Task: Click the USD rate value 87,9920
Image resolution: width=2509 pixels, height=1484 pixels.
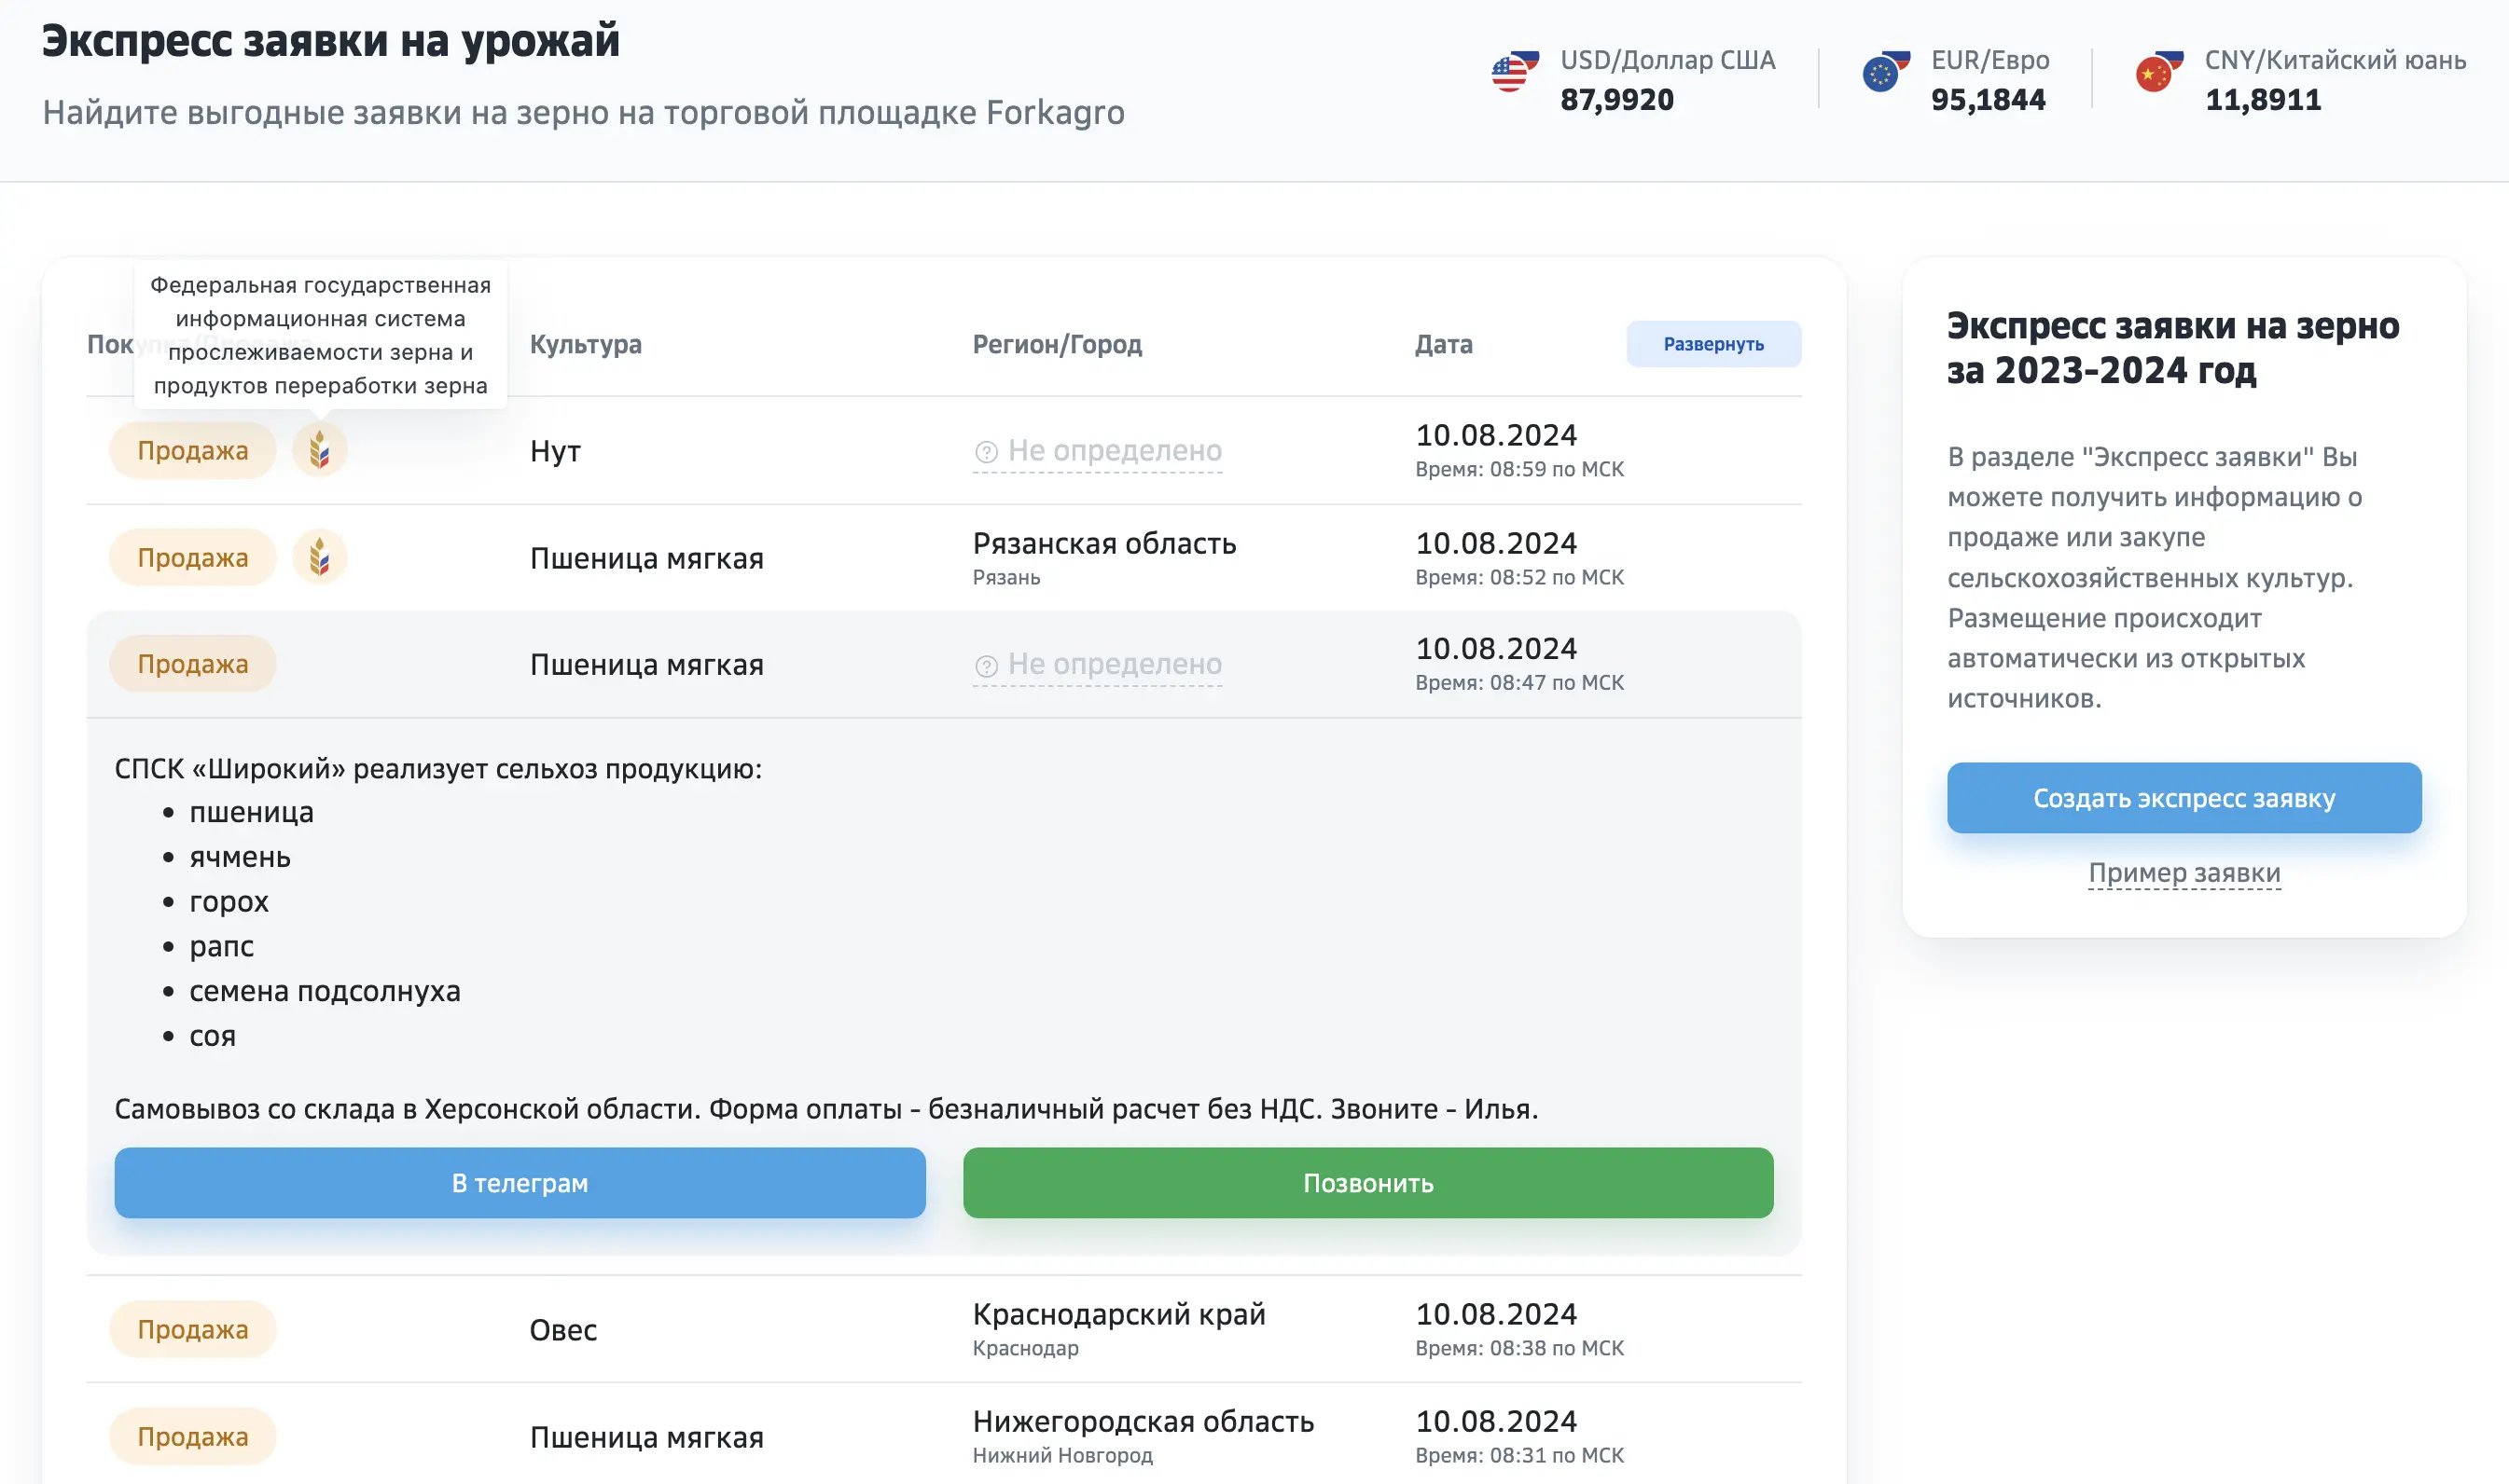Action: point(1616,99)
